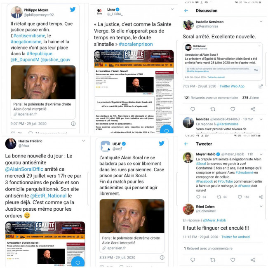This screenshot has width=268, height=268.
Task: Open the #soralenprison hashtag link
Action: pos(136,44)
